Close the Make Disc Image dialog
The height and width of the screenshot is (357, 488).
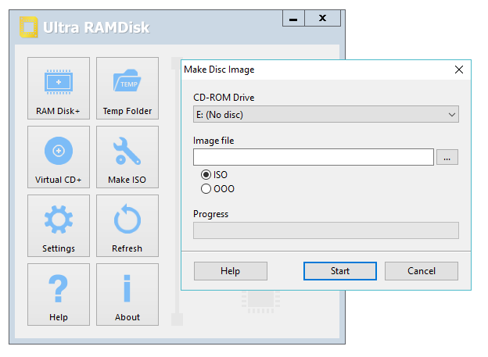pyautogui.click(x=459, y=70)
